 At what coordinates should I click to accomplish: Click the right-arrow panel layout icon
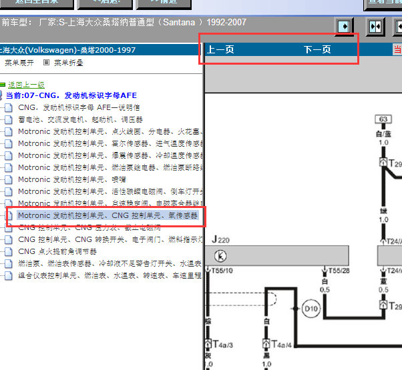[x=345, y=27]
